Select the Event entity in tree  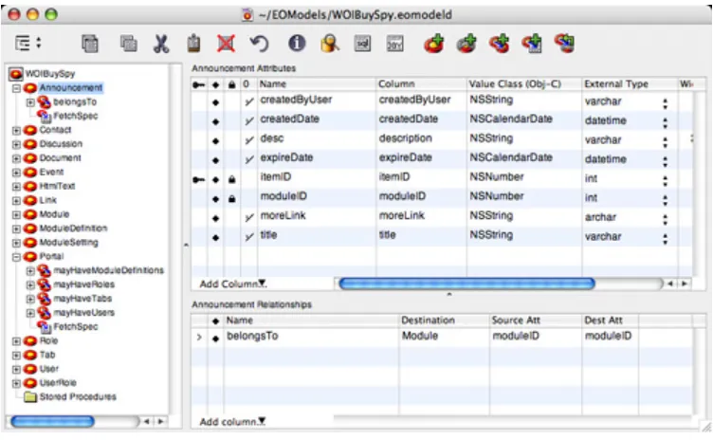[51, 172]
